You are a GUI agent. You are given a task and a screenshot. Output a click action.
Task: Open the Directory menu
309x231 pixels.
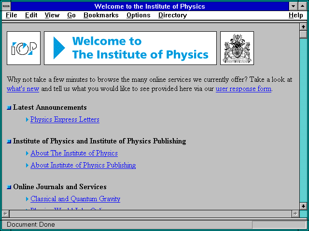coord(173,15)
